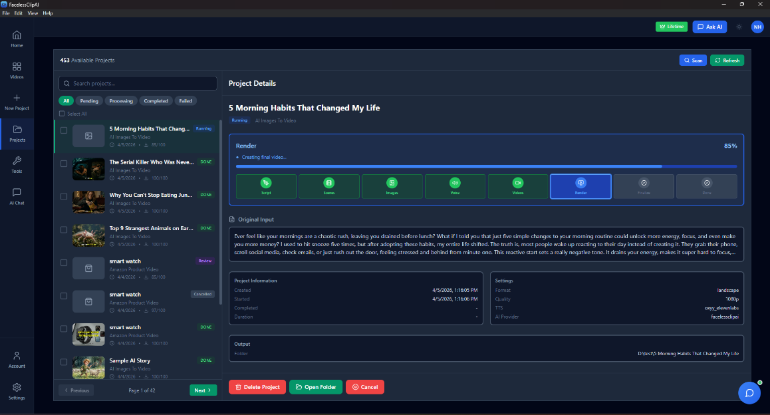Filter projects by Failed
The height and width of the screenshot is (415, 770).
[186, 100]
